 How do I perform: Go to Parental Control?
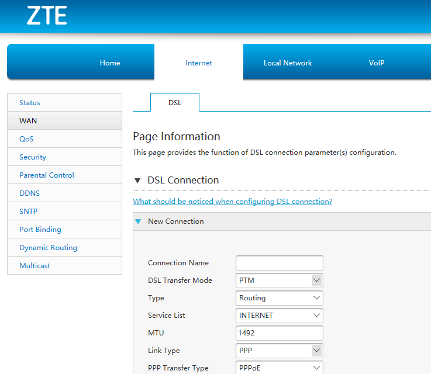[64, 175]
